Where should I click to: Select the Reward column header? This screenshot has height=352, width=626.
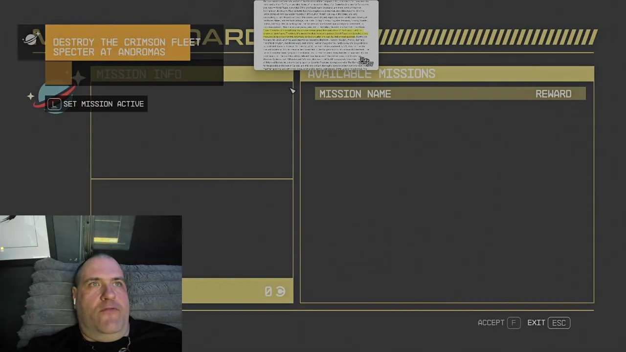pyautogui.click(x=553, y=94)
